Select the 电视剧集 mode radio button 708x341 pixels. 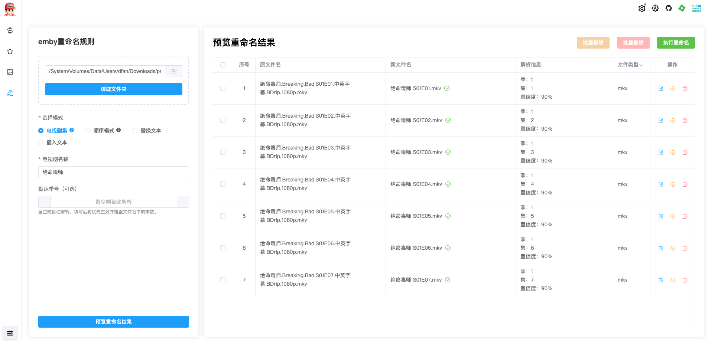click(41, 131)
